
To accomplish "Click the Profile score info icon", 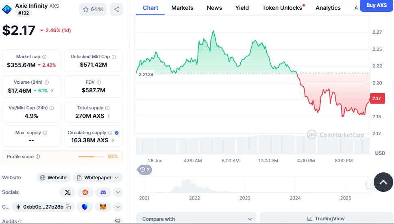I will click(x=38, y=157).
